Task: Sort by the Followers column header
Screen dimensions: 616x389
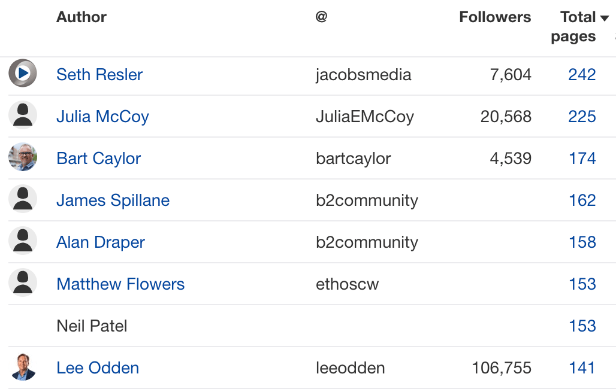Action: point(495,17)
